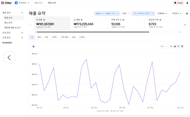
Task: Switch to the calendar view icon
Action: (182, 46)
